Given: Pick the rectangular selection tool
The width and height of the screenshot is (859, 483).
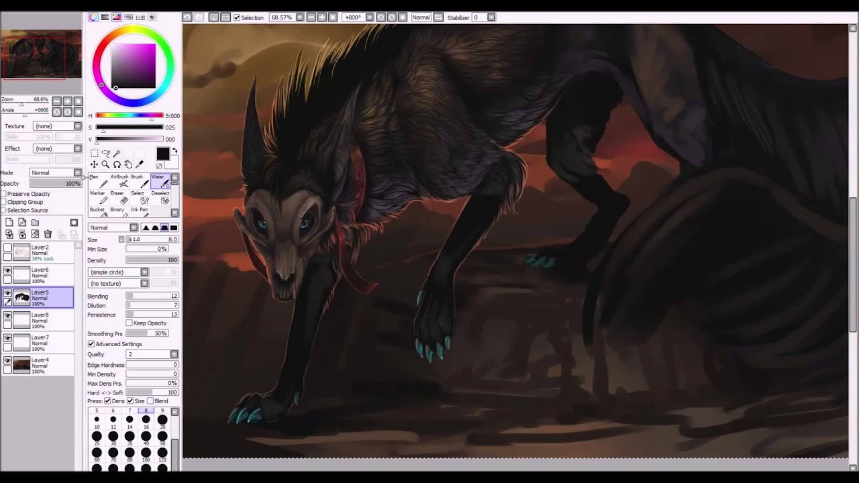Looking at the screenshot, I should 94,154.
